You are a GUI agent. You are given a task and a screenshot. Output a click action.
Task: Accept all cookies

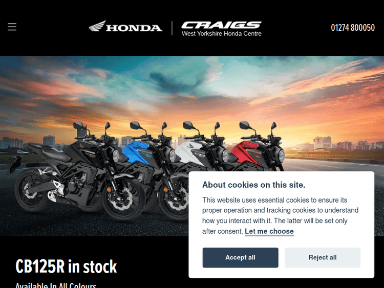point(240,257)
